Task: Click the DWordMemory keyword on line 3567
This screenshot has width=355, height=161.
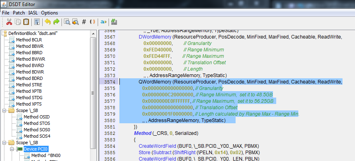Action: [155, 37]
